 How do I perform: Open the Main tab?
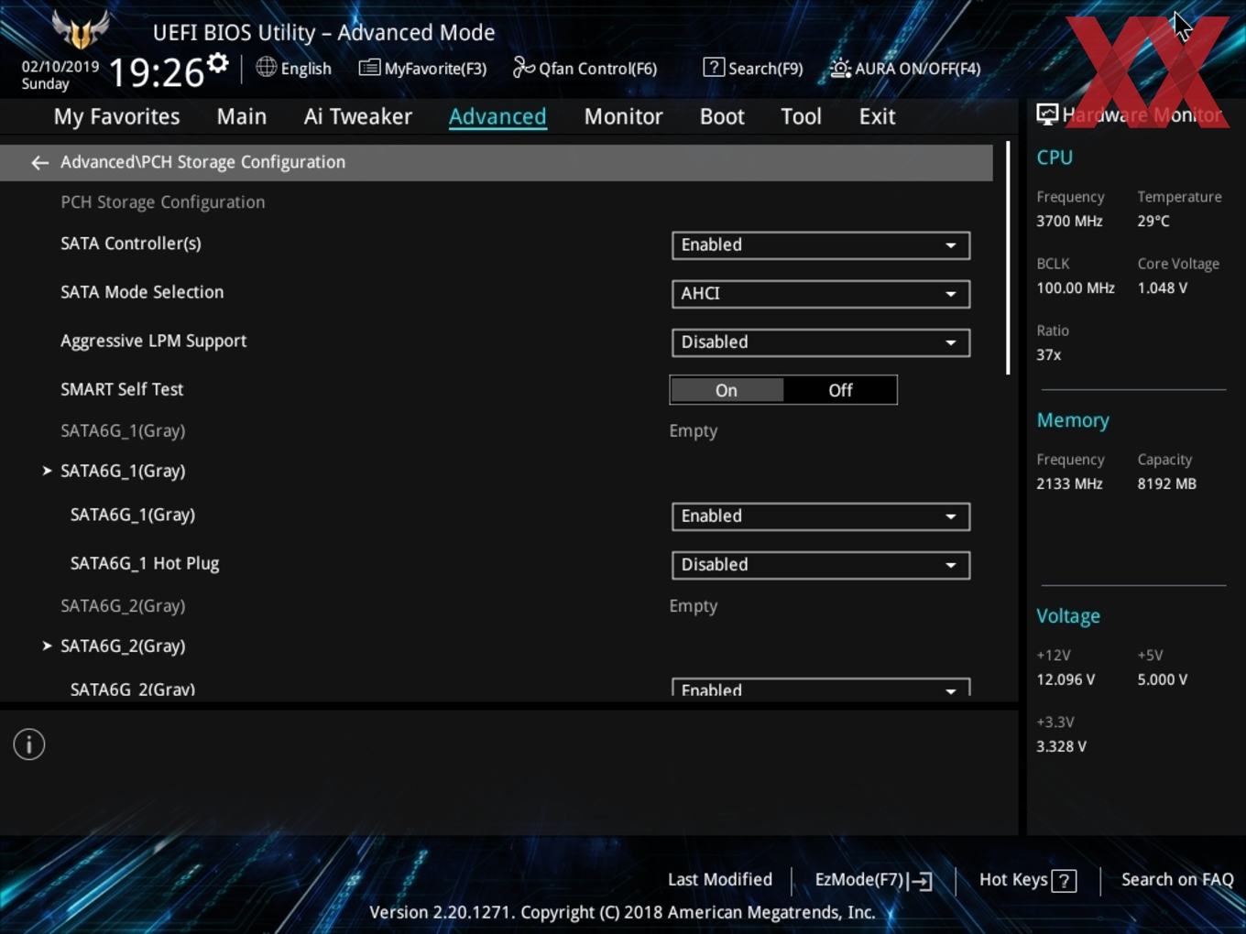tap(242, 116)
